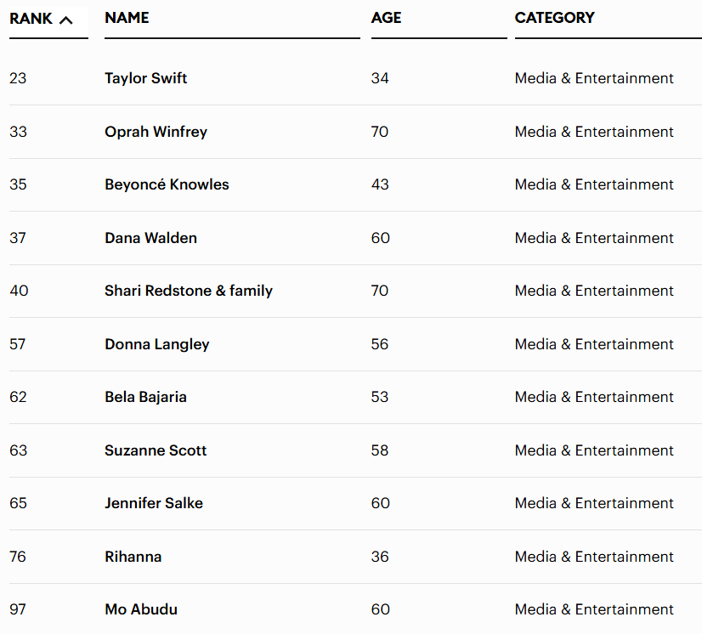
Task: Open Taylor Swift's profile link
Action: click(x=145, y=78)
